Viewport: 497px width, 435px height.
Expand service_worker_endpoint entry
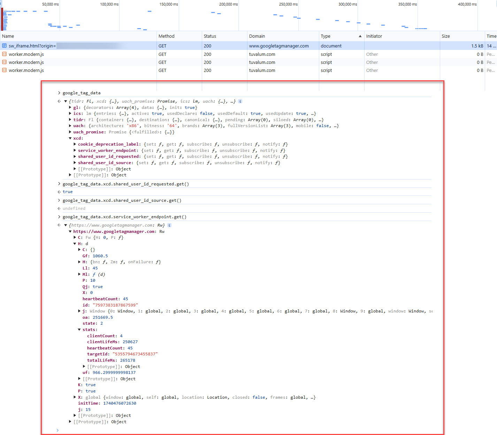coord(75,150)
